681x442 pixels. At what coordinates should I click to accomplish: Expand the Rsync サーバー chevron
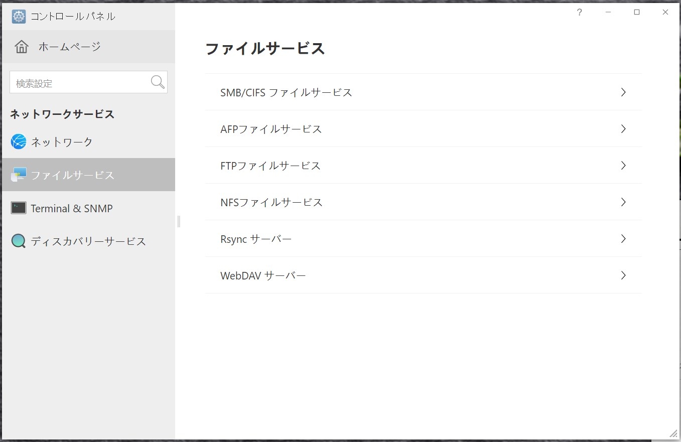click(x=623, y=239)
